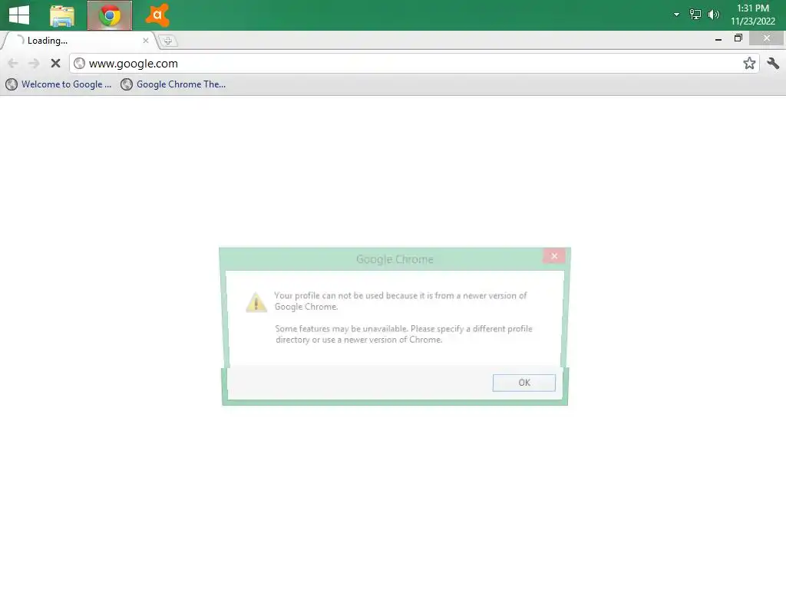This screenshot has height=589, width=786.
Task: Open the Google Chrome Themes bookmark
Action: pyautogui.click(x=173, y=84)
